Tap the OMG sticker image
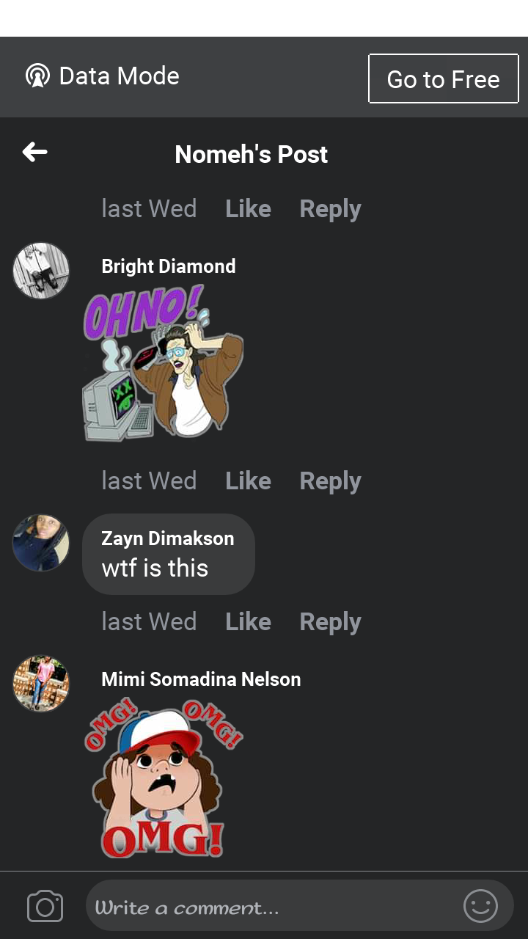The image size is (528, 939). tap(163, 778)
